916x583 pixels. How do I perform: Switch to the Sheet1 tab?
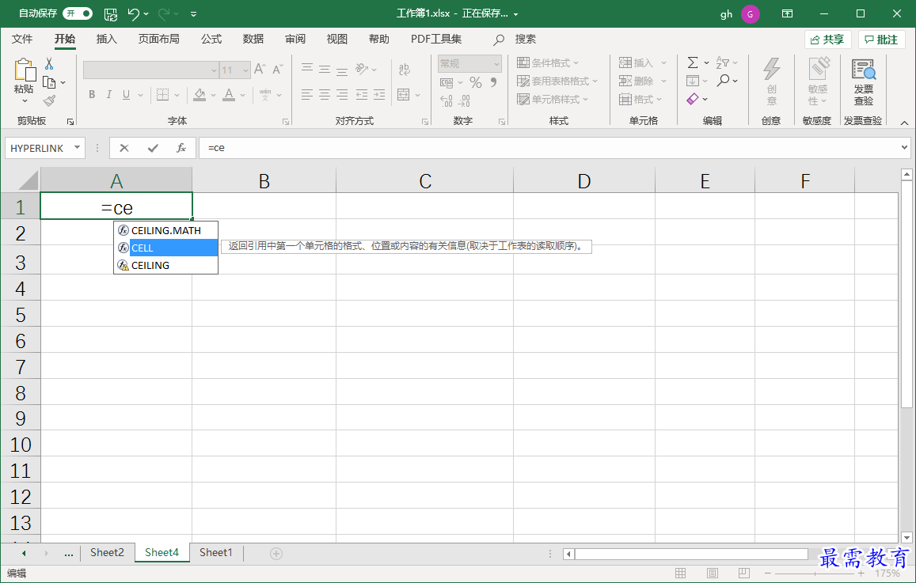click(x=215, y=552)
